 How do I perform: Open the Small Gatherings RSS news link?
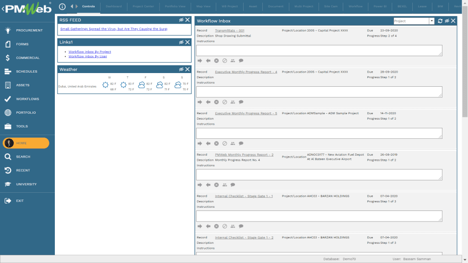pos(114,29)
